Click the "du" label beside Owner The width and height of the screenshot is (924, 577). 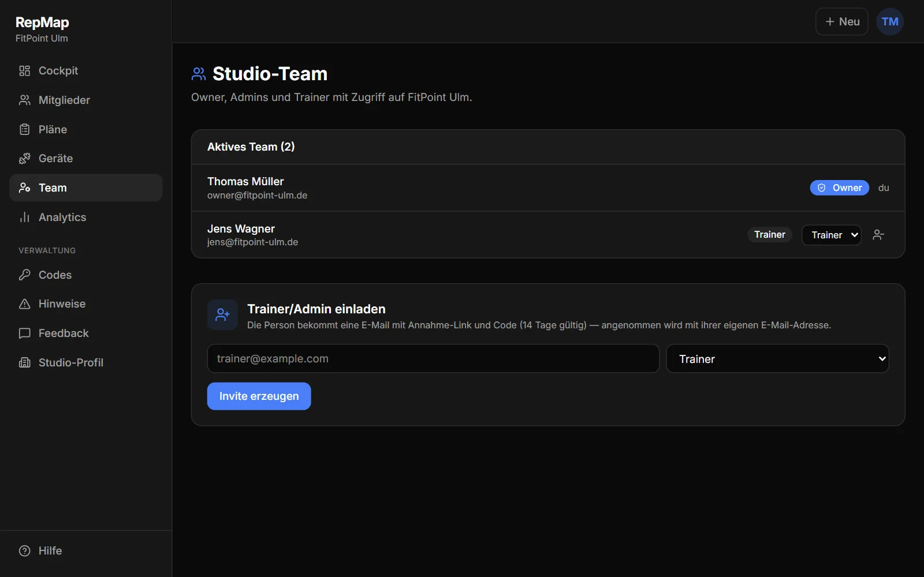tap(884, 188)
